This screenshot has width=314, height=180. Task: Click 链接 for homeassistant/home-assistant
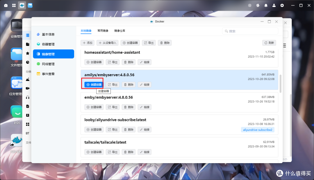pyautogui.click(x=144, y=62)
